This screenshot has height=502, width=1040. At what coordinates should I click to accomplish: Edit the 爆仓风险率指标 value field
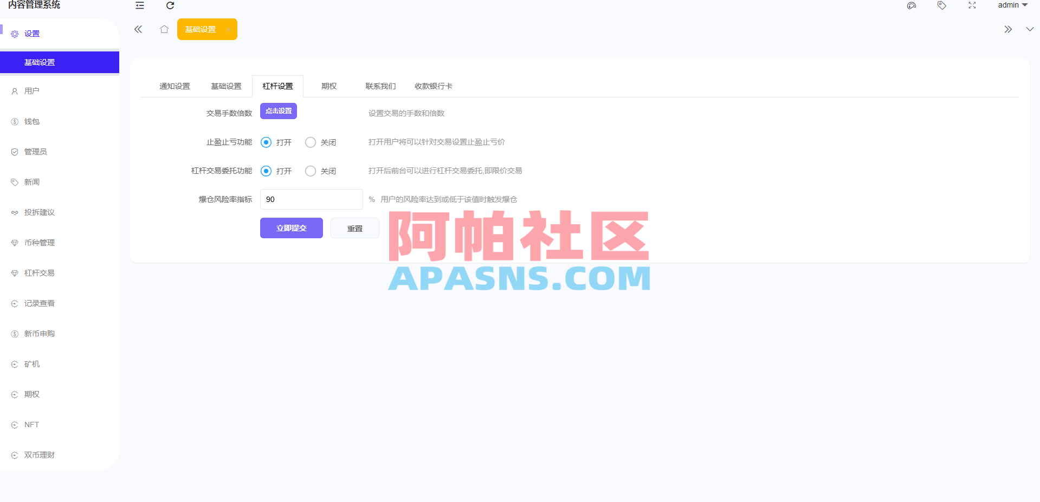[x=311, y=199]
